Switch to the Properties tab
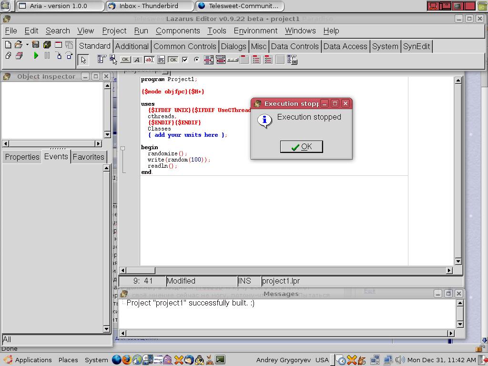Image resolution: width=488 pixels, height=366 pixels. click(22, 157)
